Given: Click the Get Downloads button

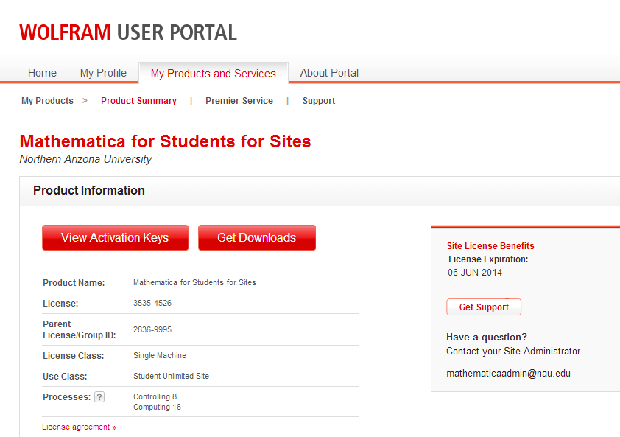Looking at the screenshot, I should [257, 237].
